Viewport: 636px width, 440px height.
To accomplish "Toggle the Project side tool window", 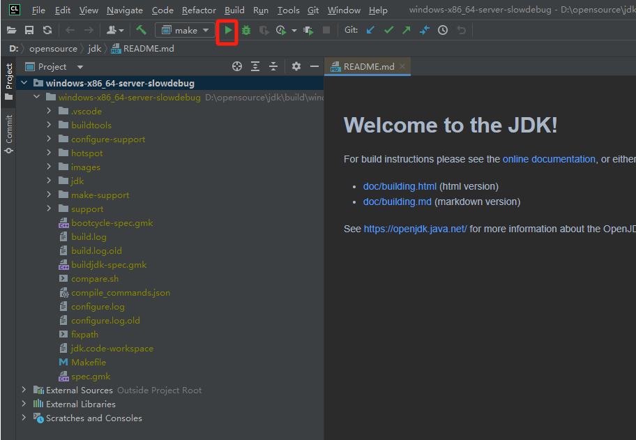I will (9, 82).
